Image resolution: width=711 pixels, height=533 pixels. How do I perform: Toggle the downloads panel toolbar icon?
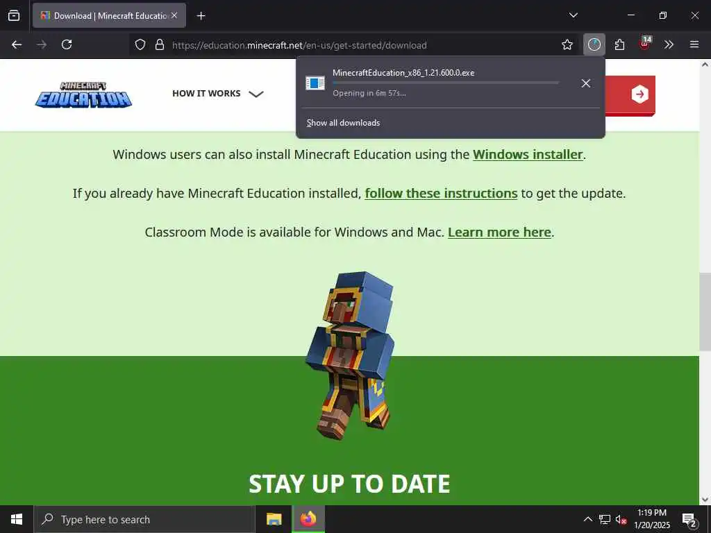[x=594, y=44]
